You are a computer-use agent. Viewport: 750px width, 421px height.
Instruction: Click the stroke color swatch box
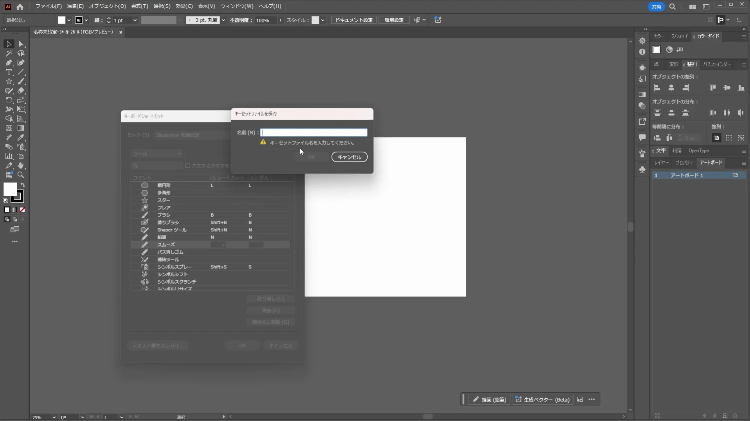79,20
